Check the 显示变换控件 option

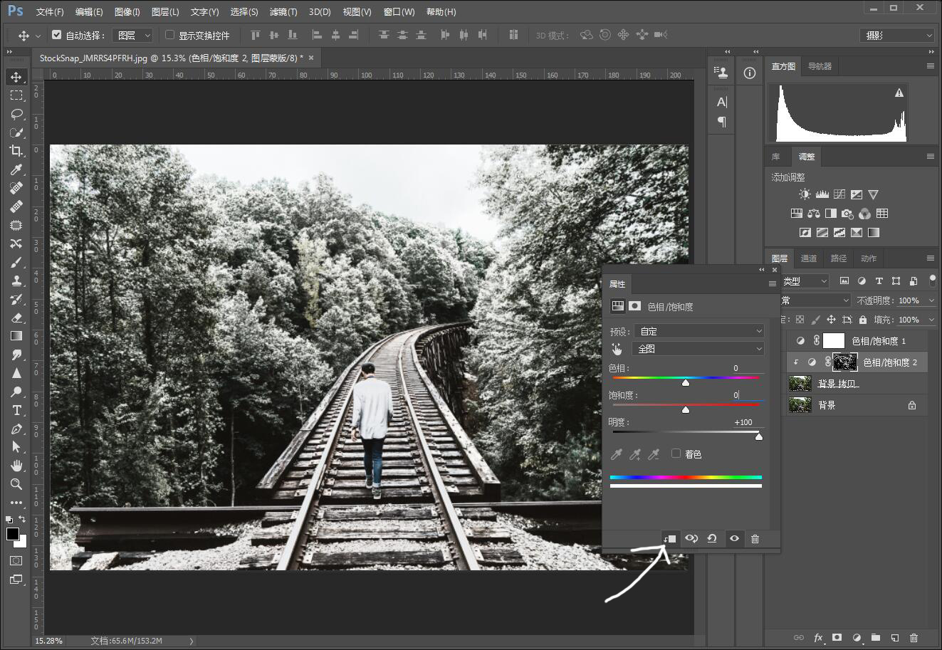[x=169, y=35]
